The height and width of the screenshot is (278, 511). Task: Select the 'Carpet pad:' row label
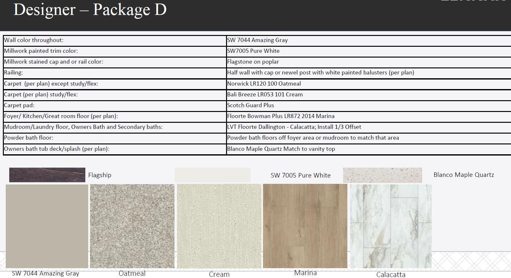point(19,105)
